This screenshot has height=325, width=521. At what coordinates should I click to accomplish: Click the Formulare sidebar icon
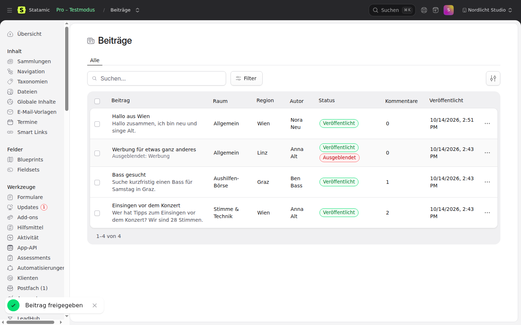(10, 197)
